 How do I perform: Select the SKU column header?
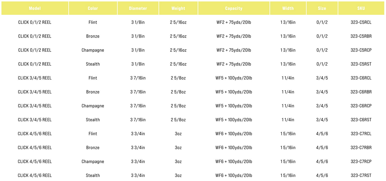[361, 8]
